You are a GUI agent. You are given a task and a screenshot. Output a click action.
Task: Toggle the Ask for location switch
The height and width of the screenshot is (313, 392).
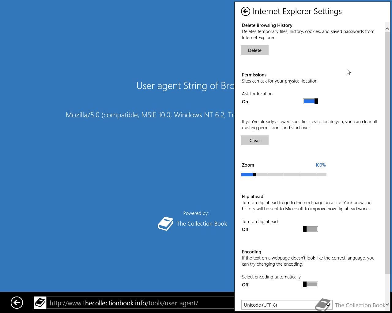coord(311,101)
